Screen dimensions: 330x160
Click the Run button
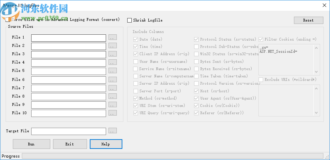(32, 144)
